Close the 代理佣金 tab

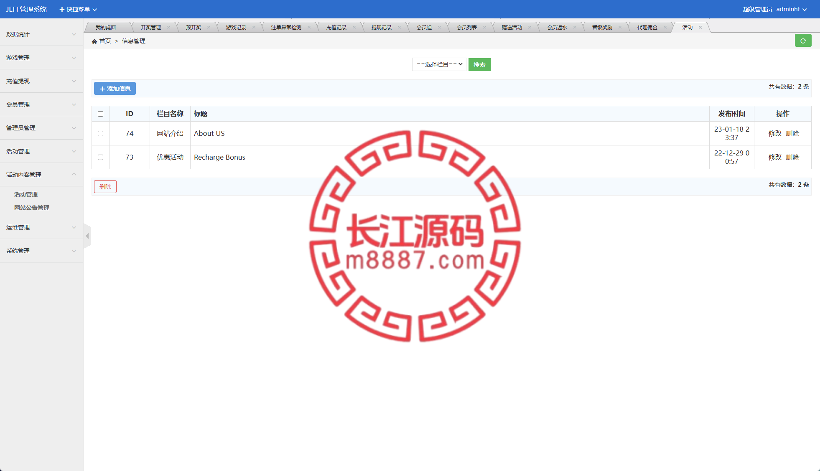(x=665, y=28)
